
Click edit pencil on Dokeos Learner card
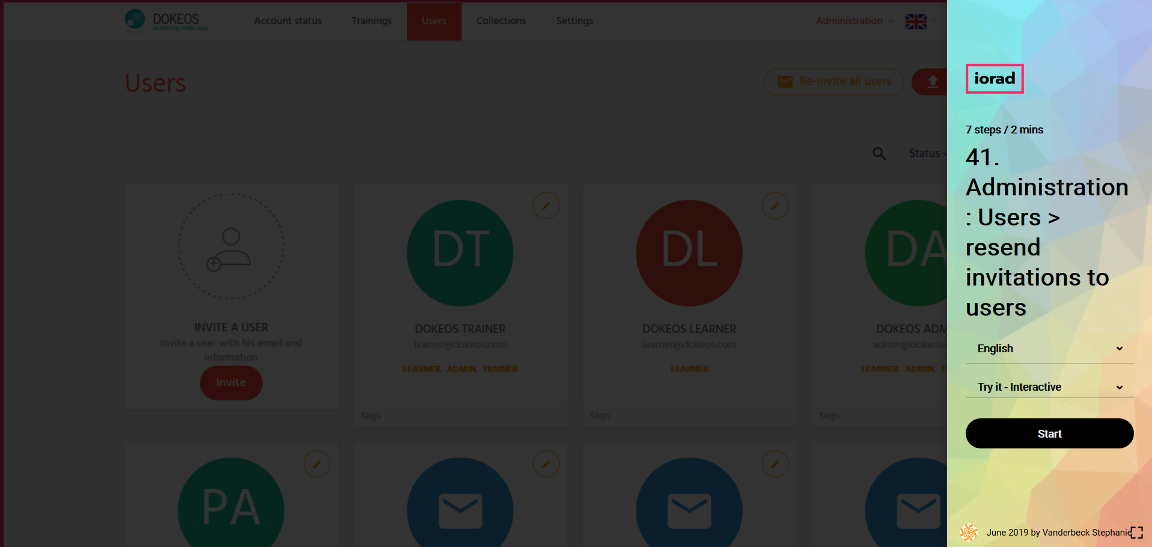(x=775, y=206)
